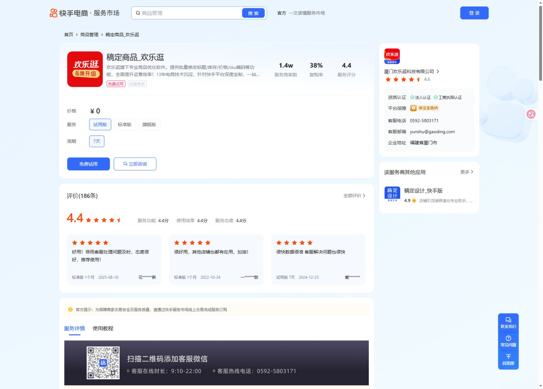Screen dimensions: 543x389
Task: Click the email yunshu@gaoding.com
Action: [x=432, y=132]
